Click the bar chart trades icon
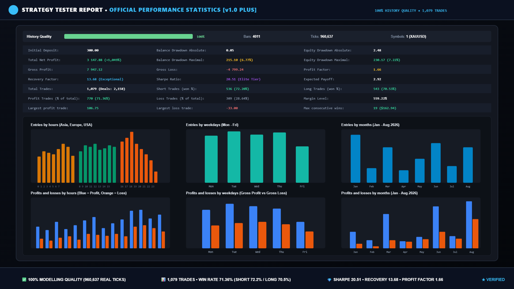The width and height of the screenshot is (514, 289). click(x=163, y=280)
